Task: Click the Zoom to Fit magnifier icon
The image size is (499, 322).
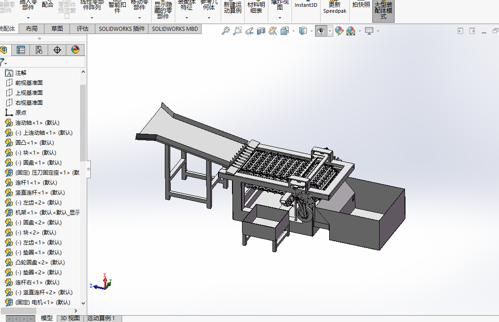Action: point(225,31)
